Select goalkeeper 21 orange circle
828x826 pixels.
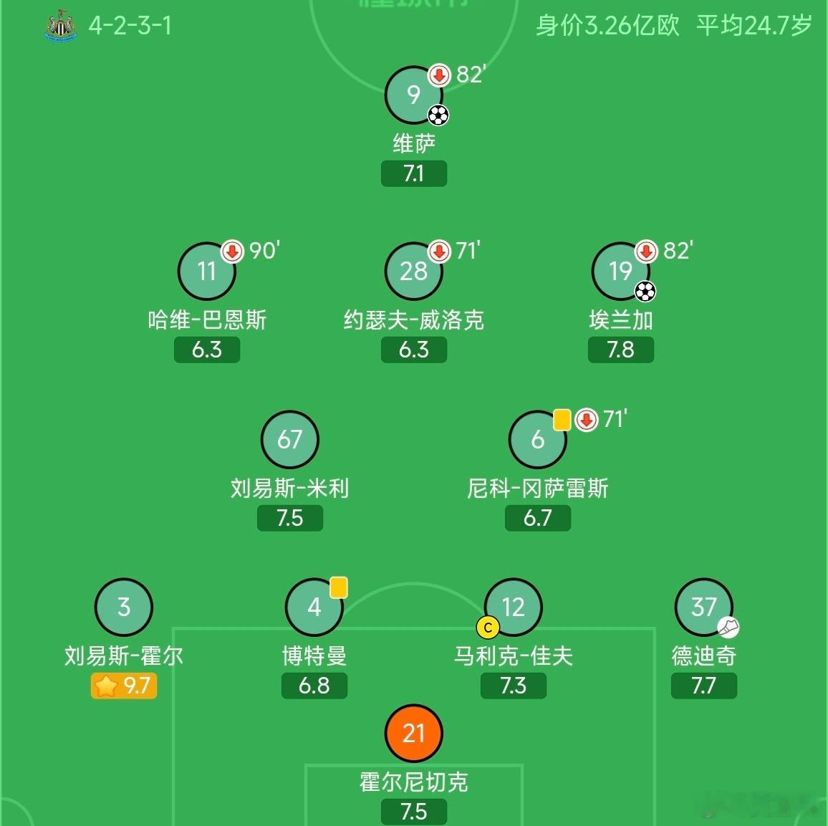tap(414, 733)
